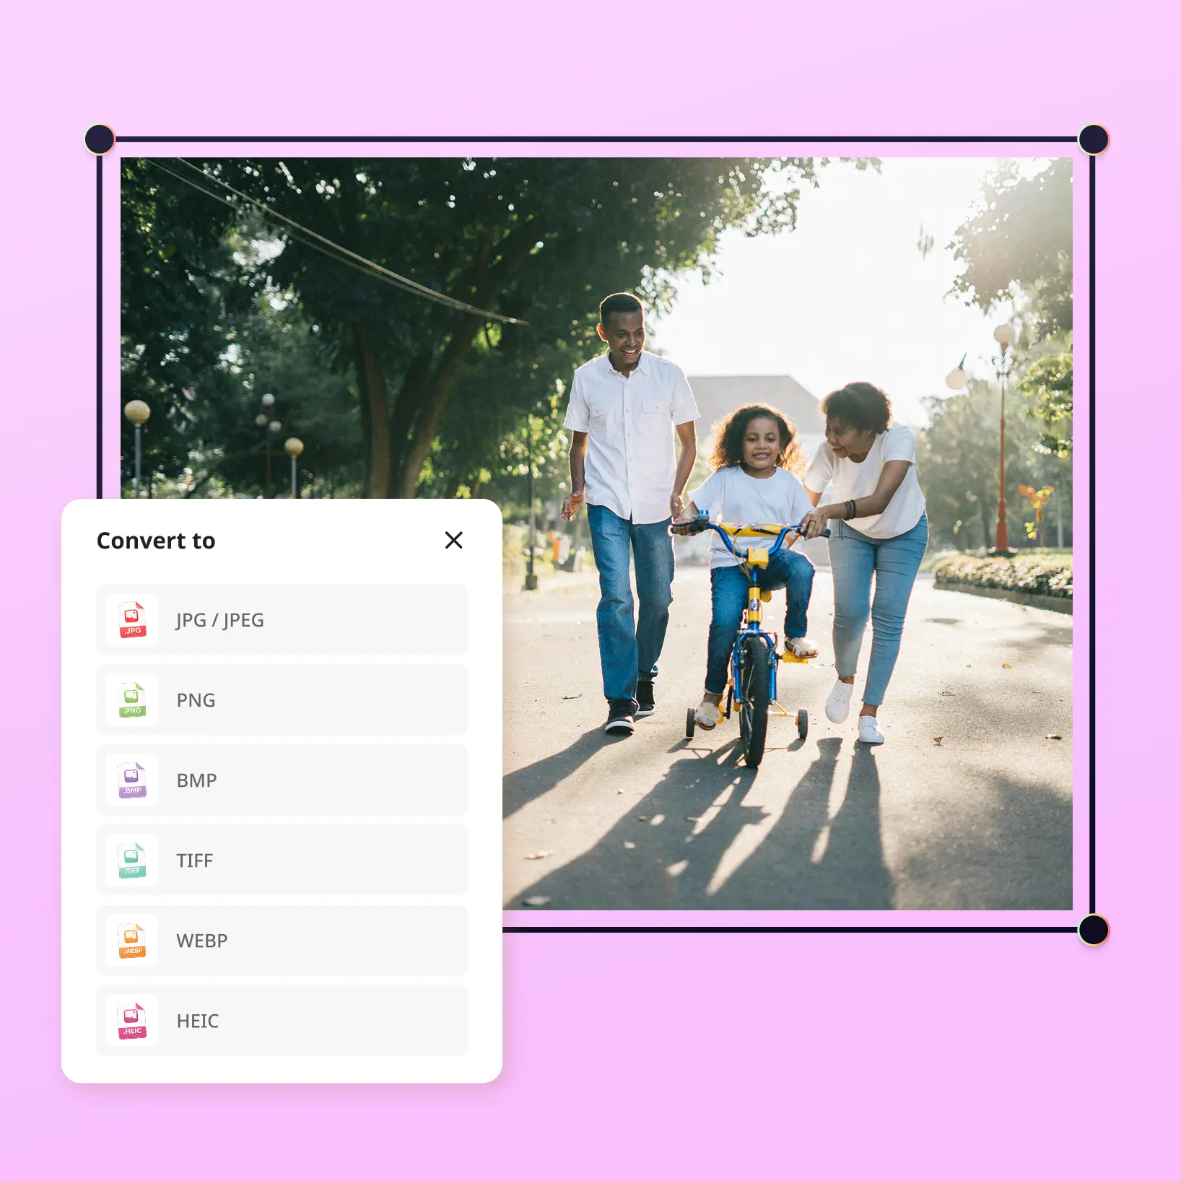Click the red .JPG file icon
Viewport: 1181px width, 1181px height.
click(132, 620)
